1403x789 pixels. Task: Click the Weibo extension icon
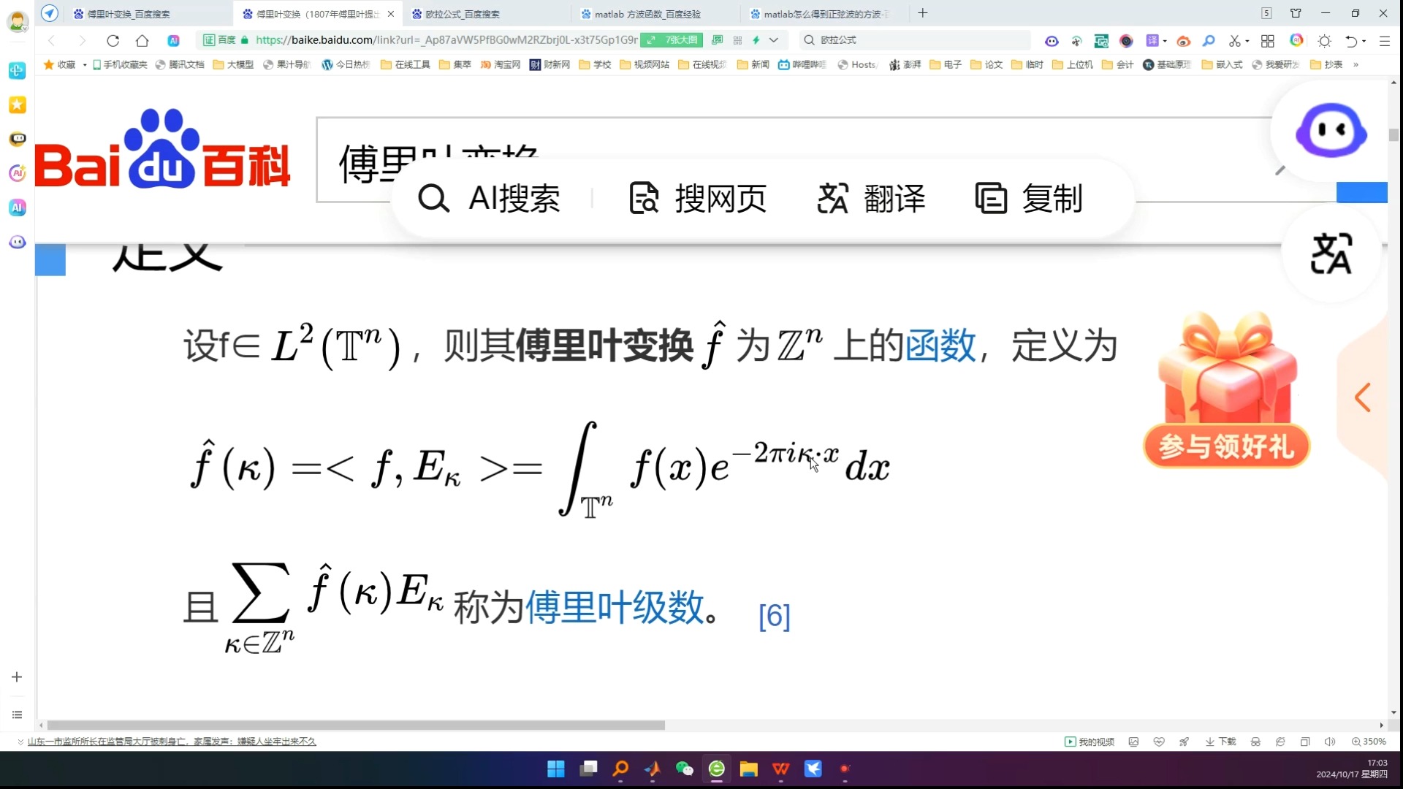pyautogui.click(x=1184, y=40)
